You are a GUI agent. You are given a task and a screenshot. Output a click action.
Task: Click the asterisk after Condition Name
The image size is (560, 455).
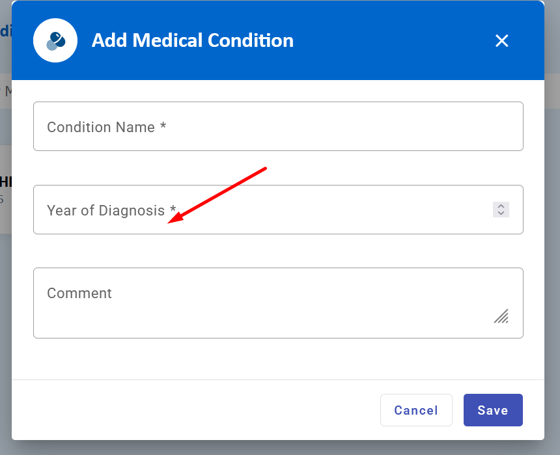coord(163,127)
